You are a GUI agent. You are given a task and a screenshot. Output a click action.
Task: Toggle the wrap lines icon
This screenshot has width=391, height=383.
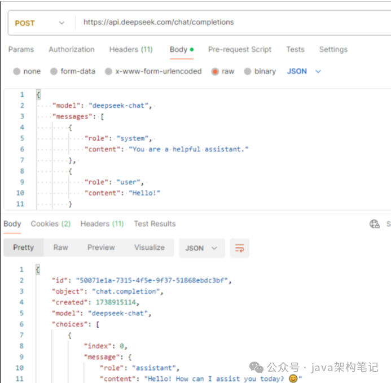pyautogui.click(x=240, y=248)
